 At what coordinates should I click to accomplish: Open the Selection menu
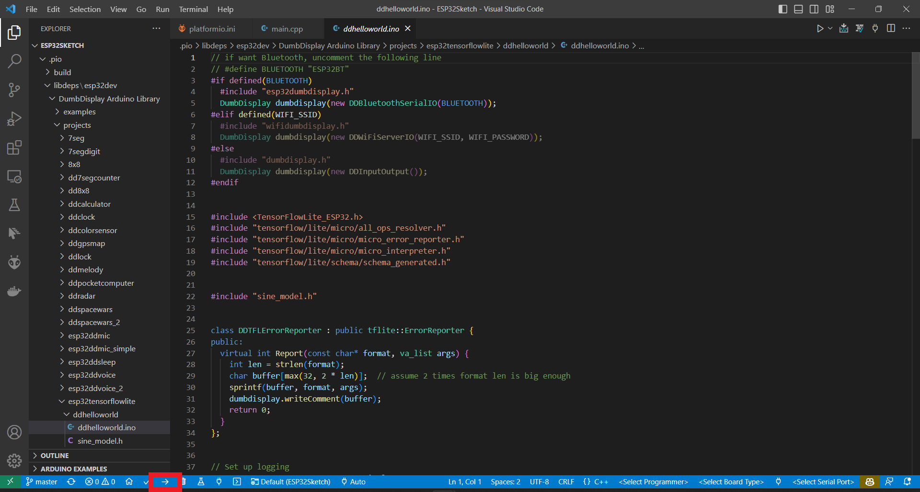85,9
